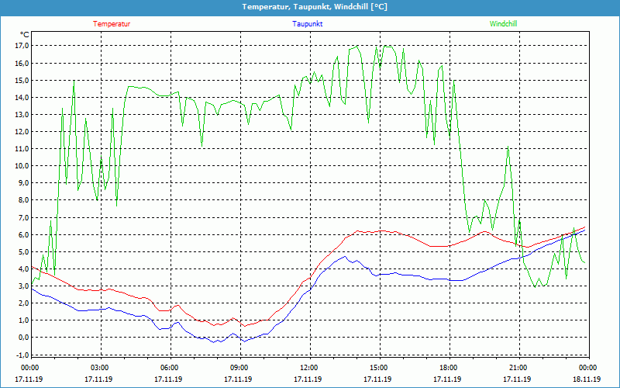Click the green Windchill legend label
Screen dimensions: 620x388
[503, 24]
